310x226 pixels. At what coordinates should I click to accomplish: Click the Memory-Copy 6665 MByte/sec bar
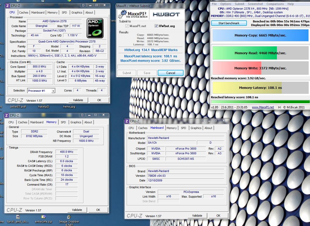pos(260,35)
